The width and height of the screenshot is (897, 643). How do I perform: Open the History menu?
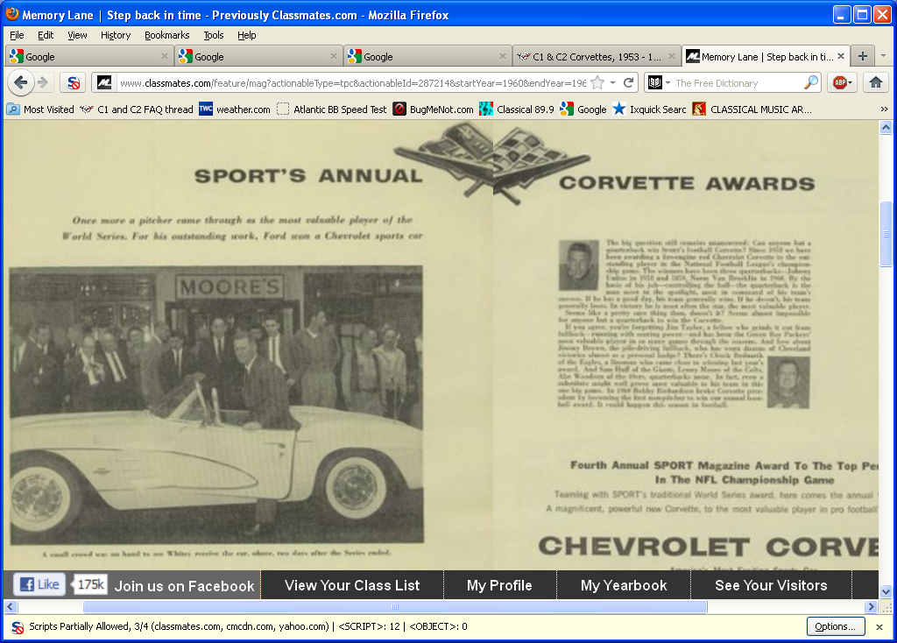click(x=116, y=35)
